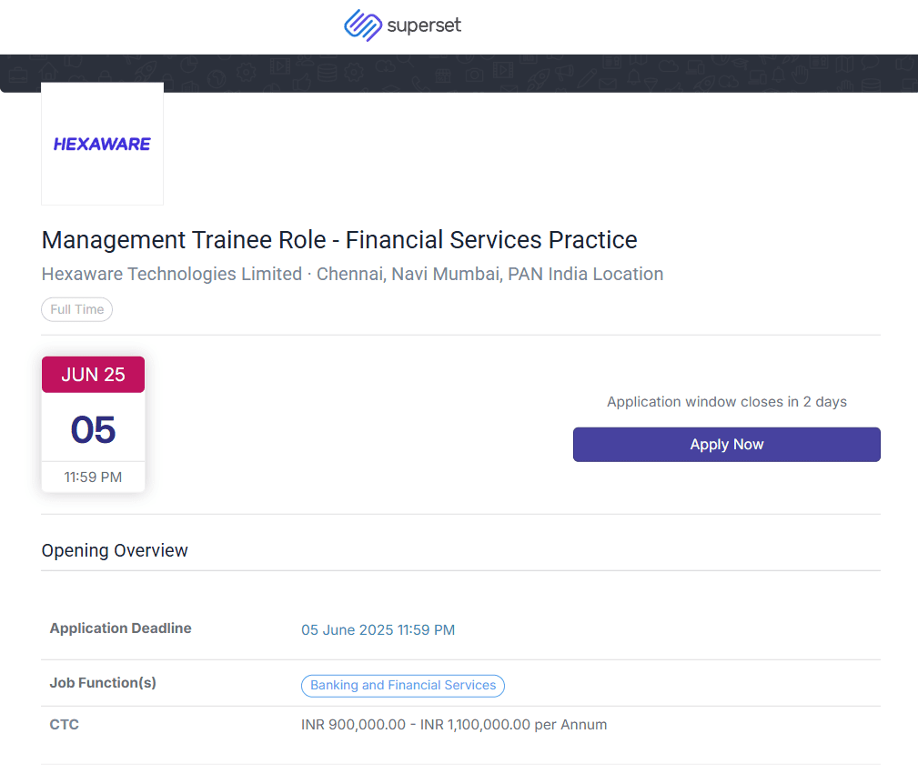Select the Full Time tag
Image resolution: width=918 pixels, height=784 pixels.
(76, 309)
